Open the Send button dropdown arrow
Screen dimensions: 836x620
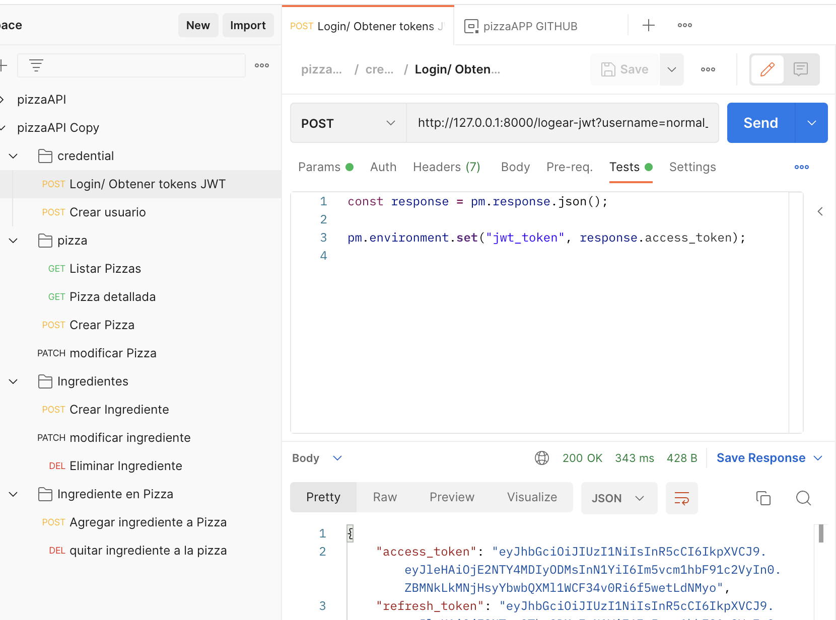click(x=812, y=123)
